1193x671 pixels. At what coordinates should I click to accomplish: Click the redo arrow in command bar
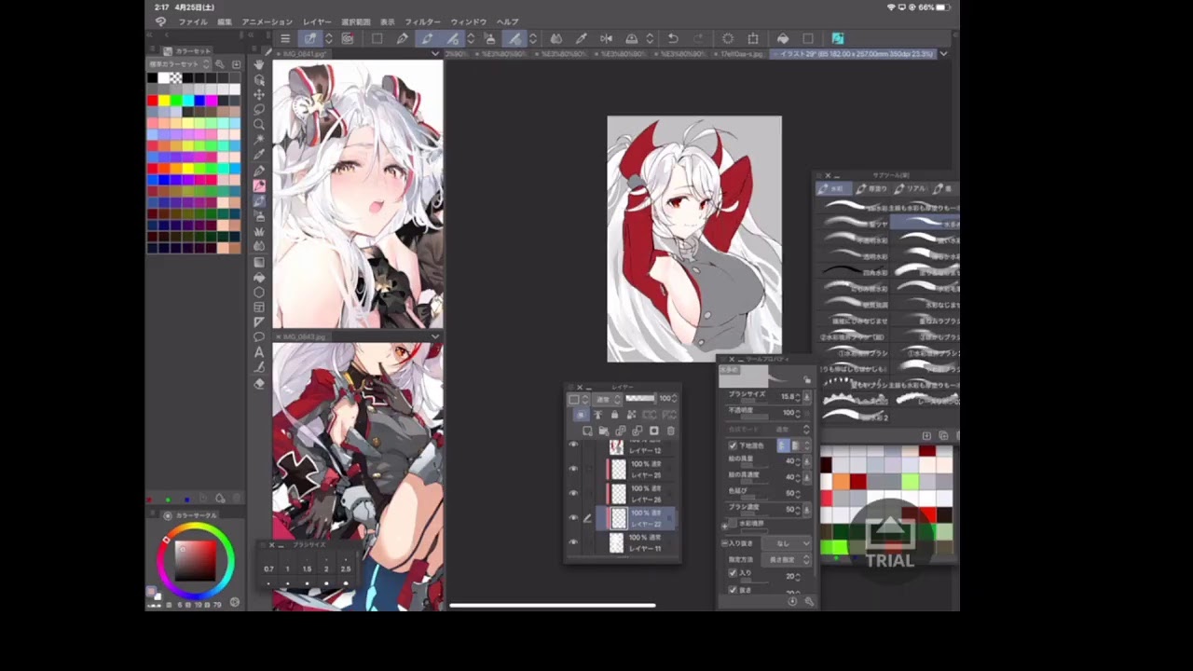point(699,38)
